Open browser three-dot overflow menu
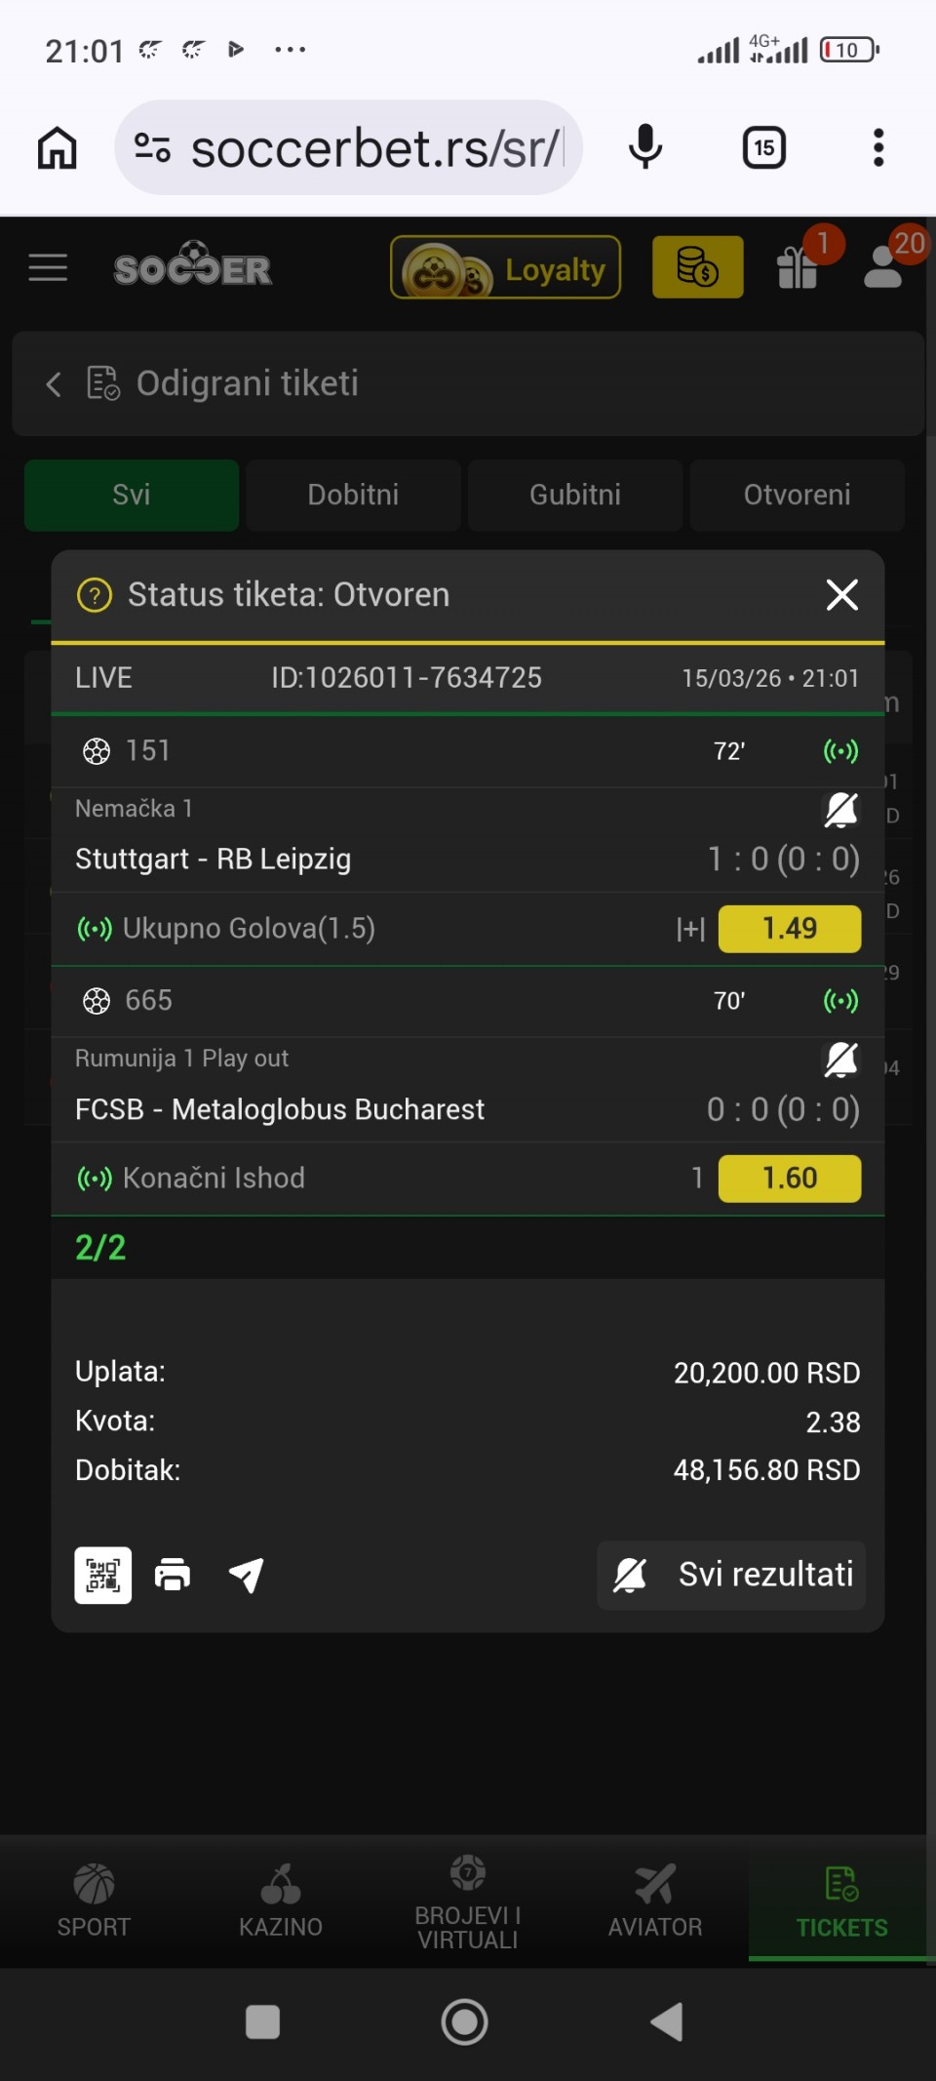The height and width of the screenshot is (2081, 936). [x=878, y=148]
